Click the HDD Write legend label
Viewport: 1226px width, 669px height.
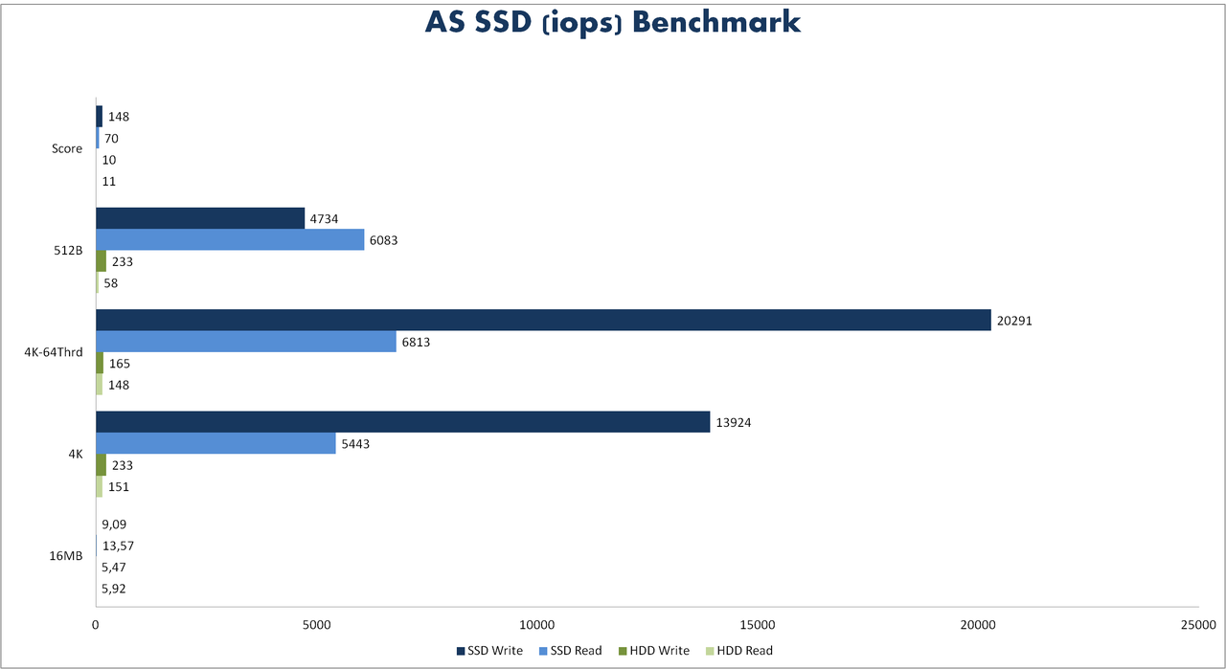[658, 651]
